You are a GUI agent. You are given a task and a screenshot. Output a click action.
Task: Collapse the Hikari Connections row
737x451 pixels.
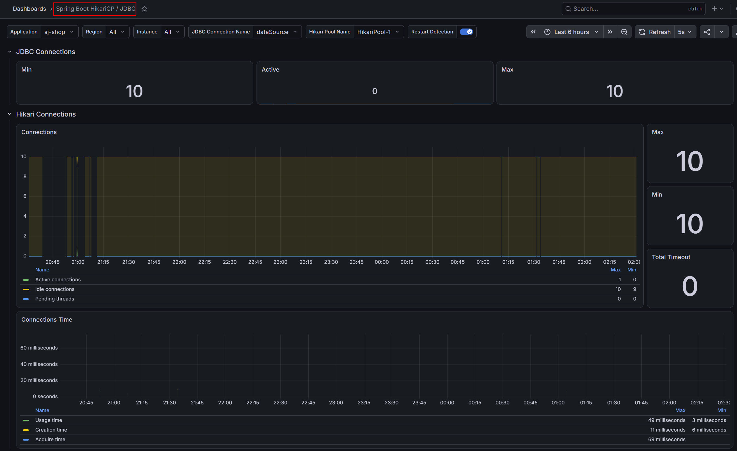pos(10,114)
